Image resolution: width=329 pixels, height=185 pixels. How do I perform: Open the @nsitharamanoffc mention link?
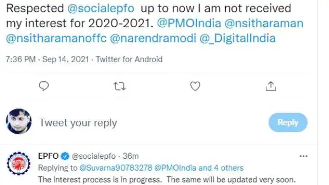tap(56, 39)
